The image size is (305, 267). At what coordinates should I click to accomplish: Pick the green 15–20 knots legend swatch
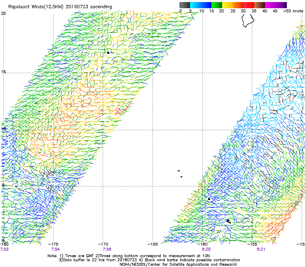(x=217, y=5)
